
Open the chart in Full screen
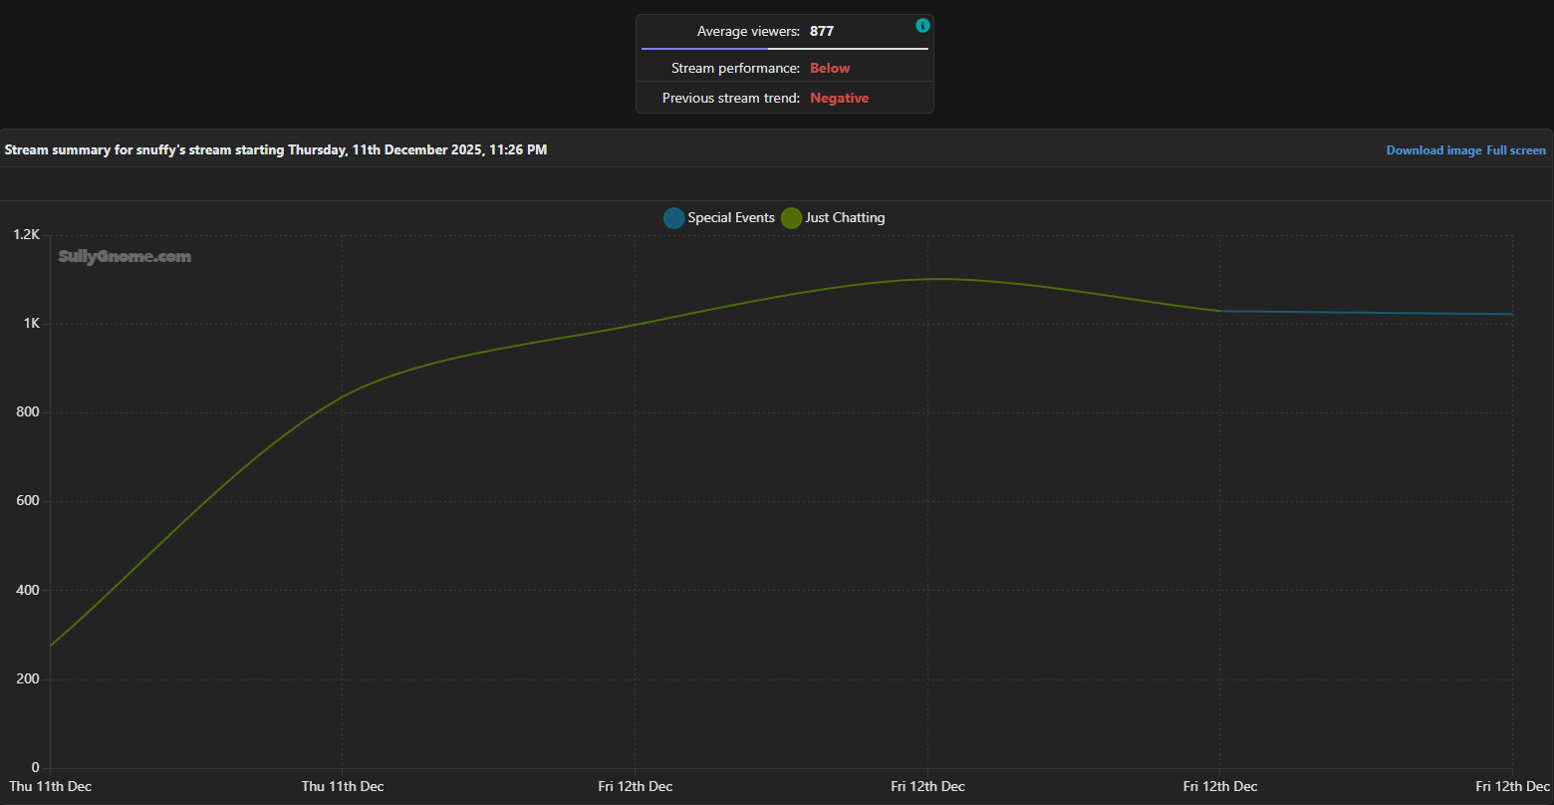click(1516, 150)
